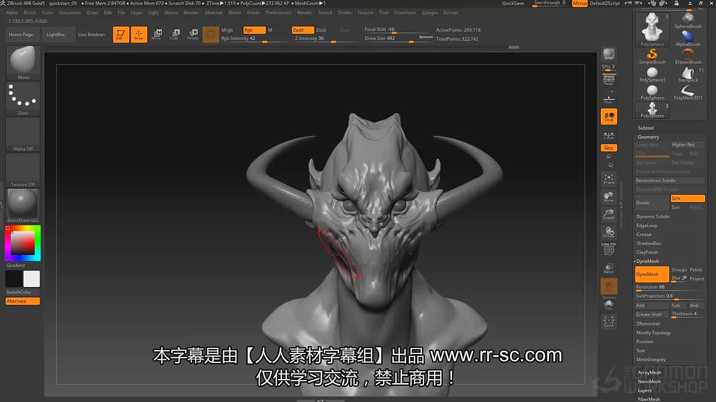Expand the Subtool section
This screenshot has width=716, height=402.
pyautogui.click(x=646, y=128)
